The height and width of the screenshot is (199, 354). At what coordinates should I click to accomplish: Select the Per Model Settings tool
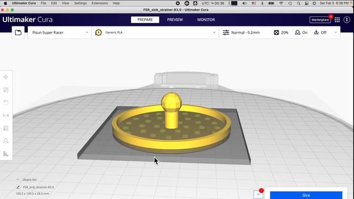[6, 128]
